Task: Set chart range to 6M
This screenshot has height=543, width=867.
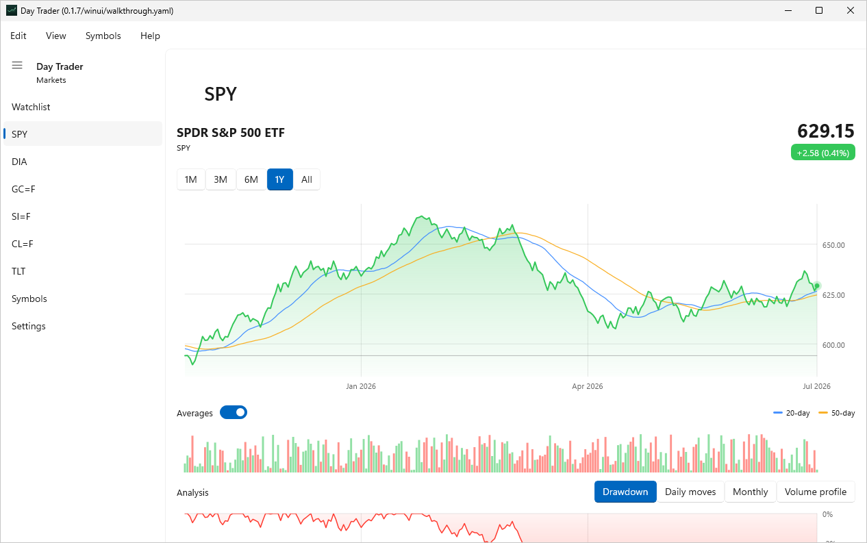Action: (x=251, y=179)
